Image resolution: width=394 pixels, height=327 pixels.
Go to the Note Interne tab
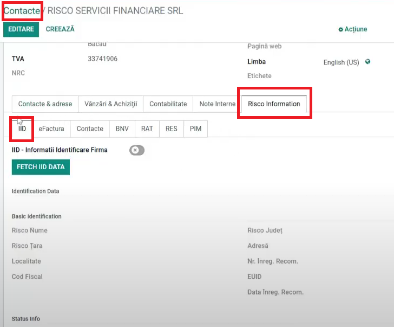click(x=217, y=104)
